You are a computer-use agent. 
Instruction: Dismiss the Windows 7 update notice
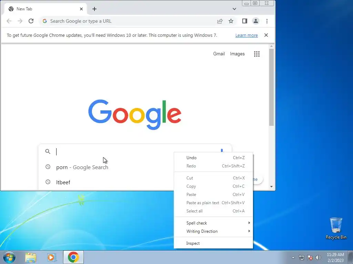[x=266, y=35]
